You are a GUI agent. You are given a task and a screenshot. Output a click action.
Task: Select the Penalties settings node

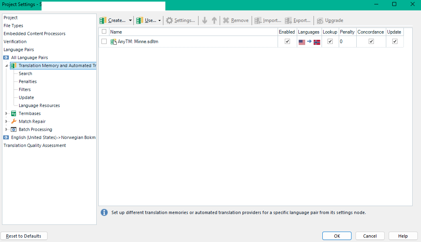(x=28, y=81)
